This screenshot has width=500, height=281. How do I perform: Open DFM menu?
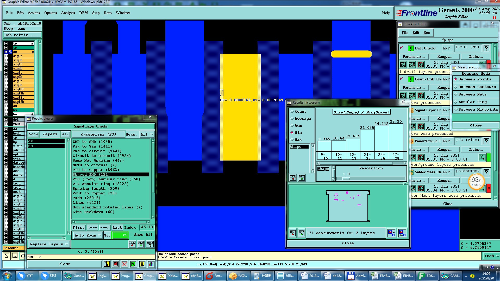click(x=83, y=13)
